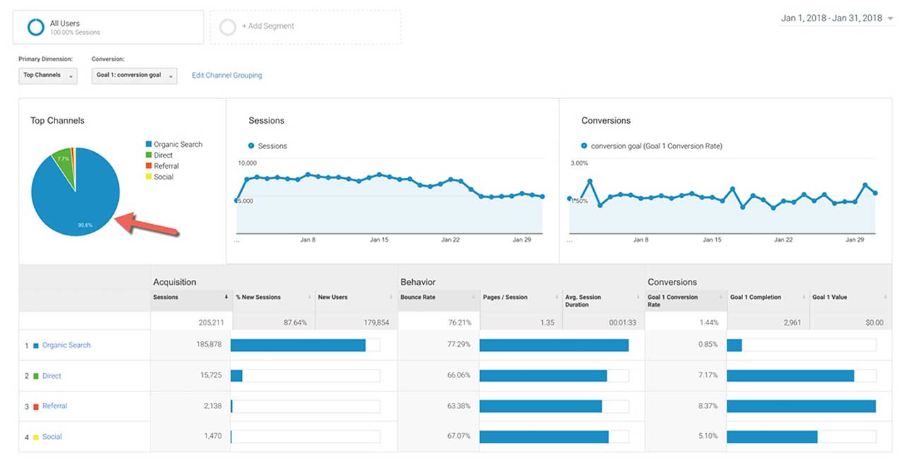Click the yellow Social legend square
The height and width of the screenshot is (465, 905).
tap(148, 177)
